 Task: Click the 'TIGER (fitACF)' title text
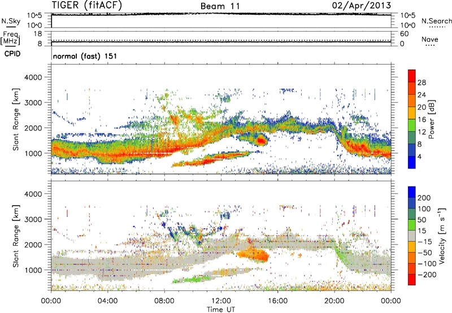[x=87, y=5]
